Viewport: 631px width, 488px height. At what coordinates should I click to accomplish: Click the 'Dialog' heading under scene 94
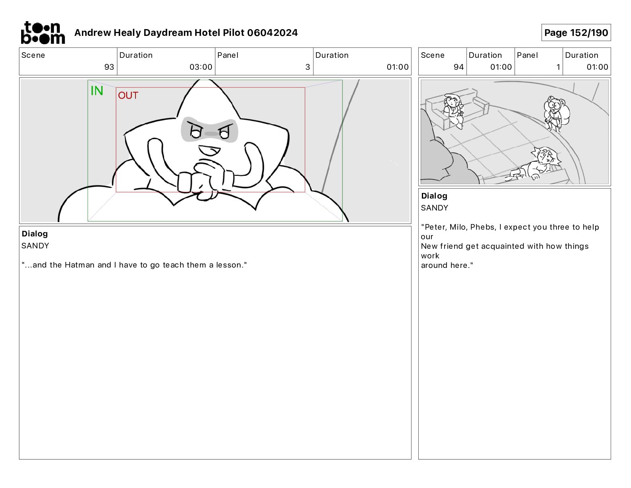pos(434,196)
